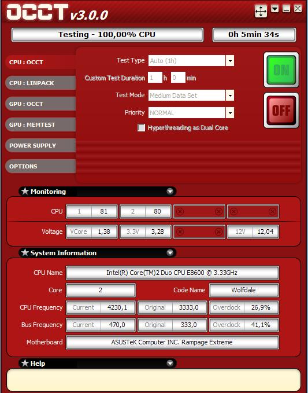Click the red OFF button to stop test
Viewport: 308px width, 393px height.
point(281,111)
